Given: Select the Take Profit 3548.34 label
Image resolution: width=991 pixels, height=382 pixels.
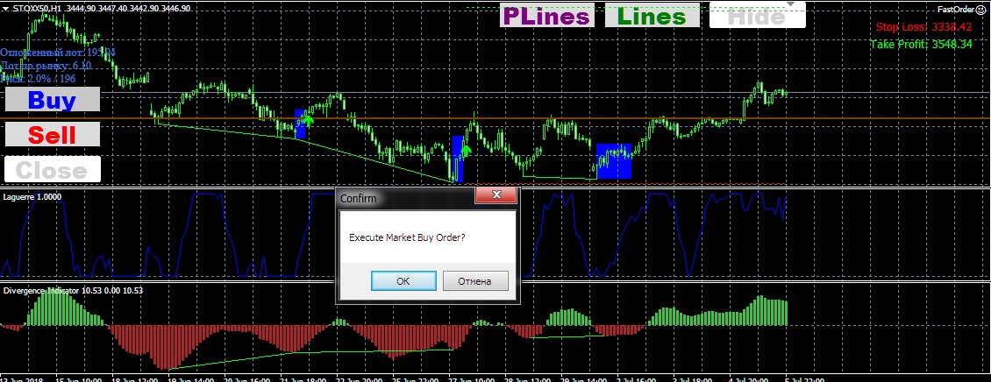Looking at the screenshot, I should 921,44.
